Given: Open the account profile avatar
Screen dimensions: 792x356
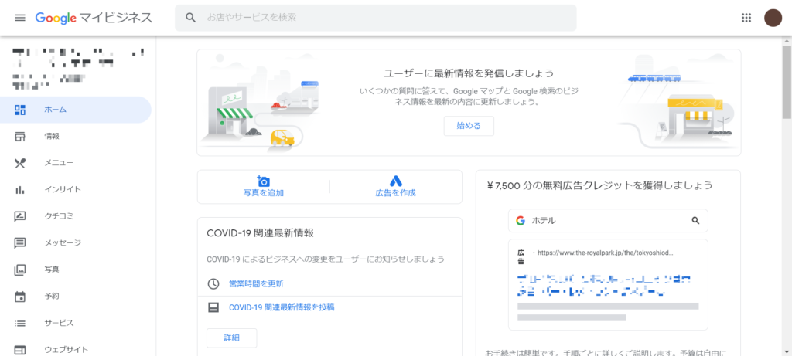Looking at the screenshot, I should coord(773,18).
